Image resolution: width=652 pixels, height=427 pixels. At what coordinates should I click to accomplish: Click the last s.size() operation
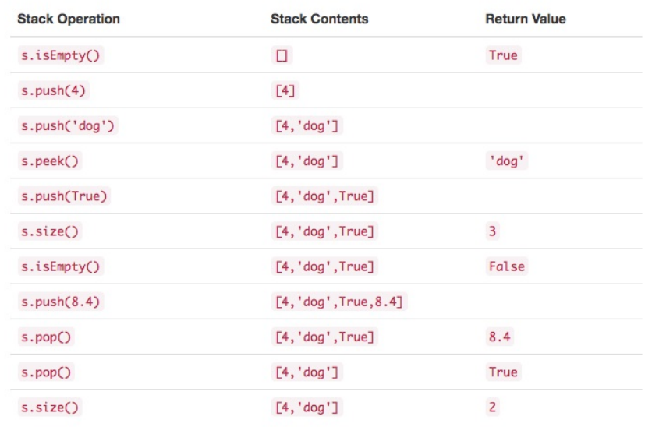click(x=50, y=408)
